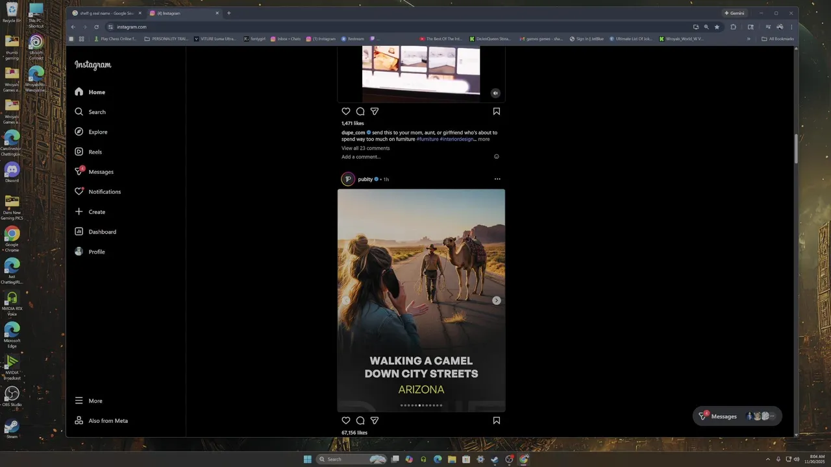This screenshot has height=467, width=831.
Task: Expand floating Messages panel
Action: point(738,416)
